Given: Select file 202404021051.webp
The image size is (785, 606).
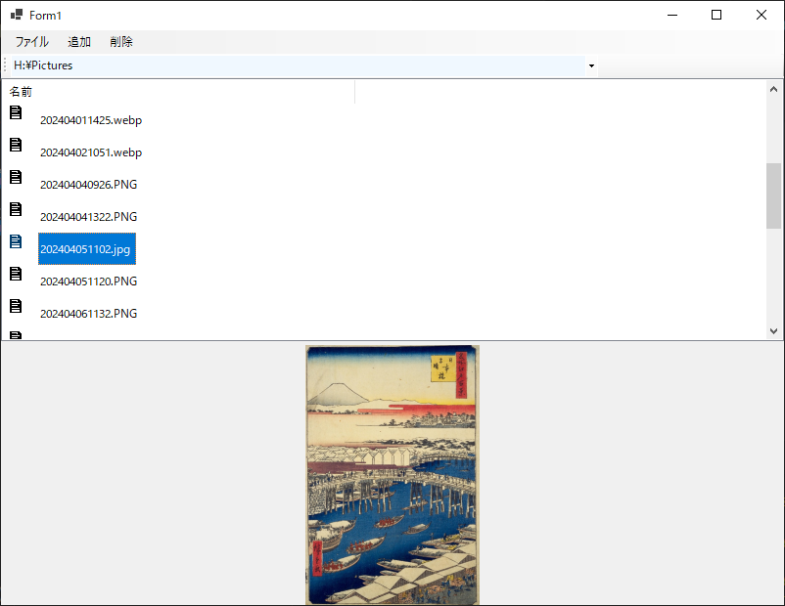Looking at the screenshot, I should (x=91, y=152).
